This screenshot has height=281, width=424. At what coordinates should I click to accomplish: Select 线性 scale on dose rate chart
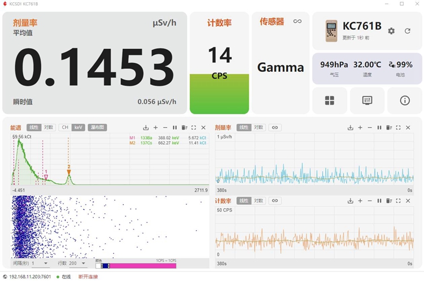point(244,128)
